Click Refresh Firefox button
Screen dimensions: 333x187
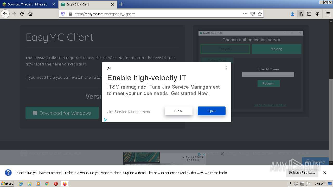[302, 173]
